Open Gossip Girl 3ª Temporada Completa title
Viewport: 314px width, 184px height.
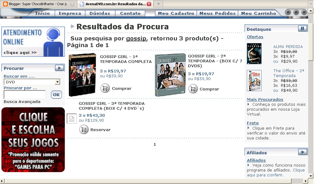click(112, 106)
